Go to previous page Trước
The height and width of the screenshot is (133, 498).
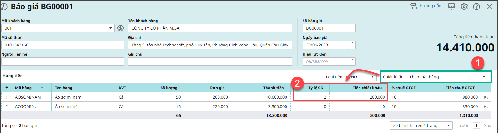coord(463,125)
